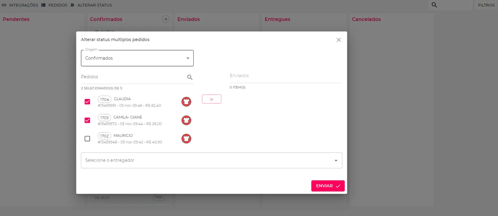Open the top bar search icon

coord(434,5)
